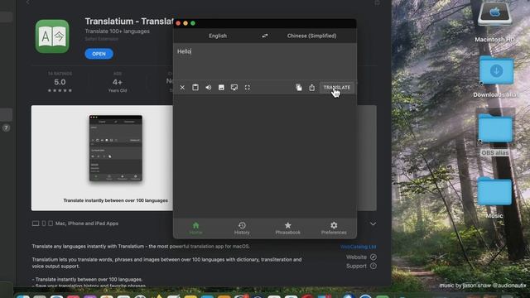Open the Support link in App Store

[361, 266]
